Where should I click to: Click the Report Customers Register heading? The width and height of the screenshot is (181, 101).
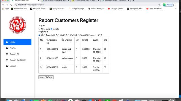click(68, 20)
